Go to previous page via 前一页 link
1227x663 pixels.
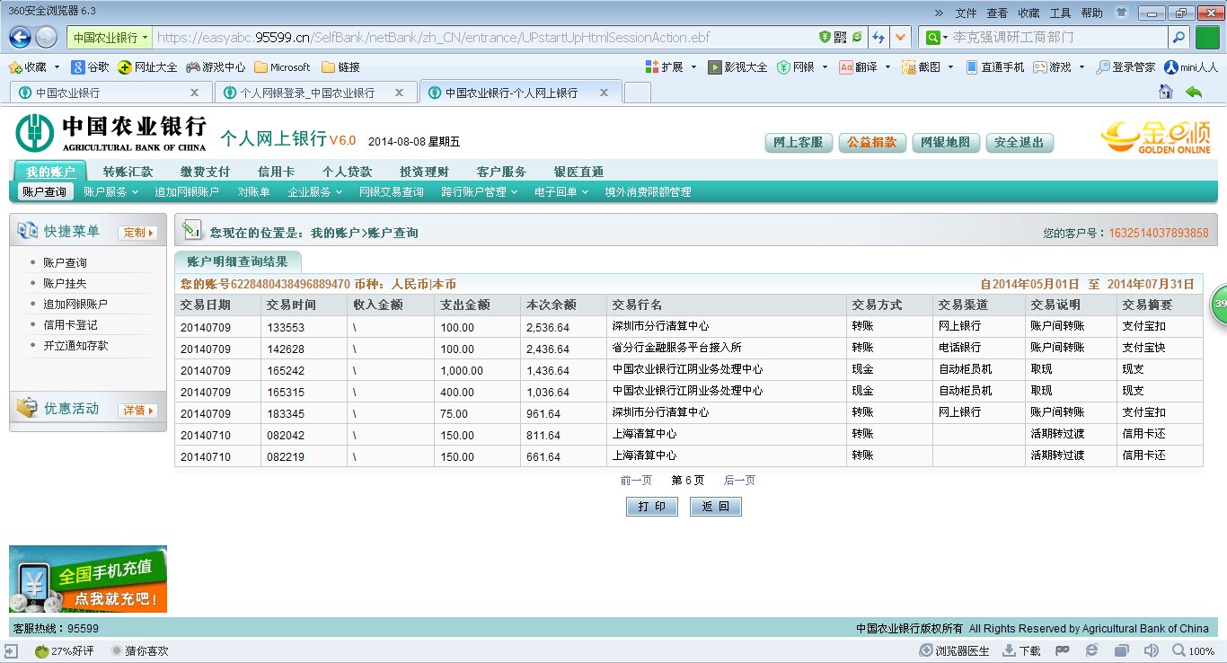pyautogui.click(x=636, y=481)
